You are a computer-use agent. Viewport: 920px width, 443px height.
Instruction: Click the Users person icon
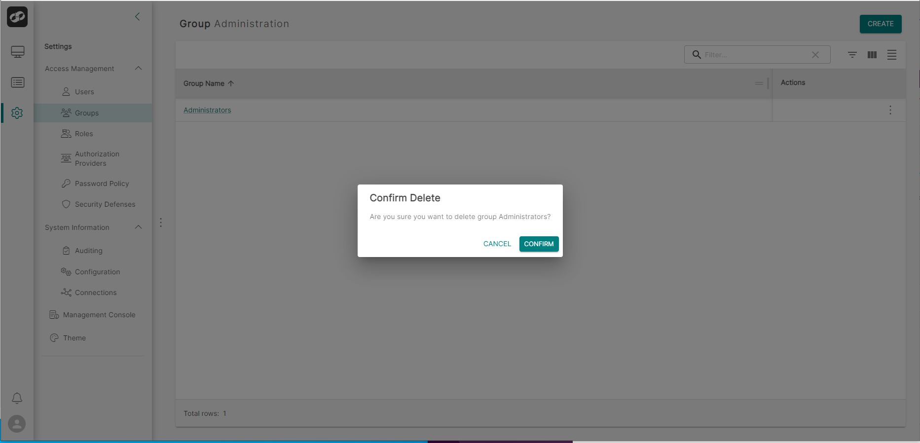pos(66,92)
